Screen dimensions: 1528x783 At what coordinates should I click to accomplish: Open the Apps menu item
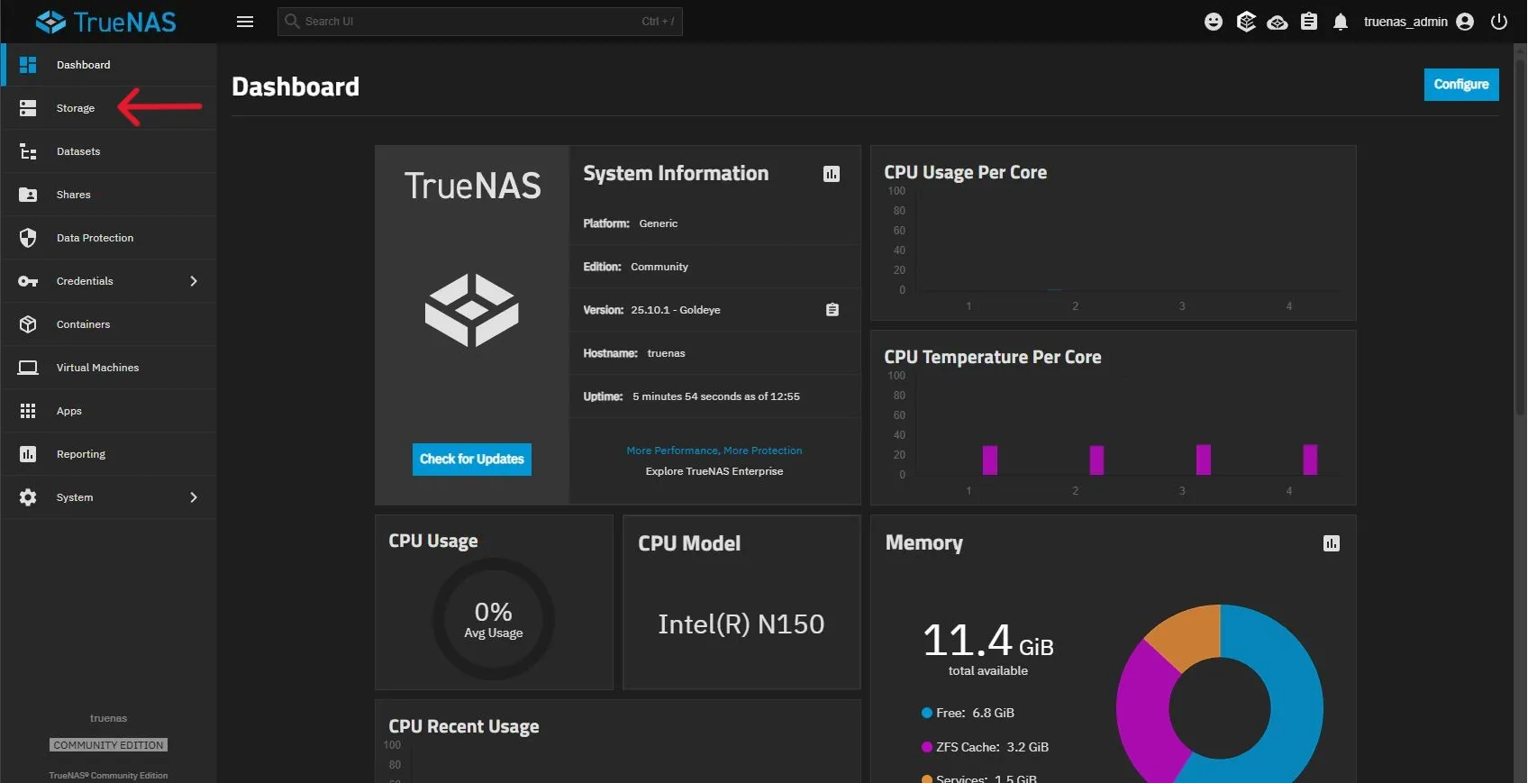click(x=109, y=411)
